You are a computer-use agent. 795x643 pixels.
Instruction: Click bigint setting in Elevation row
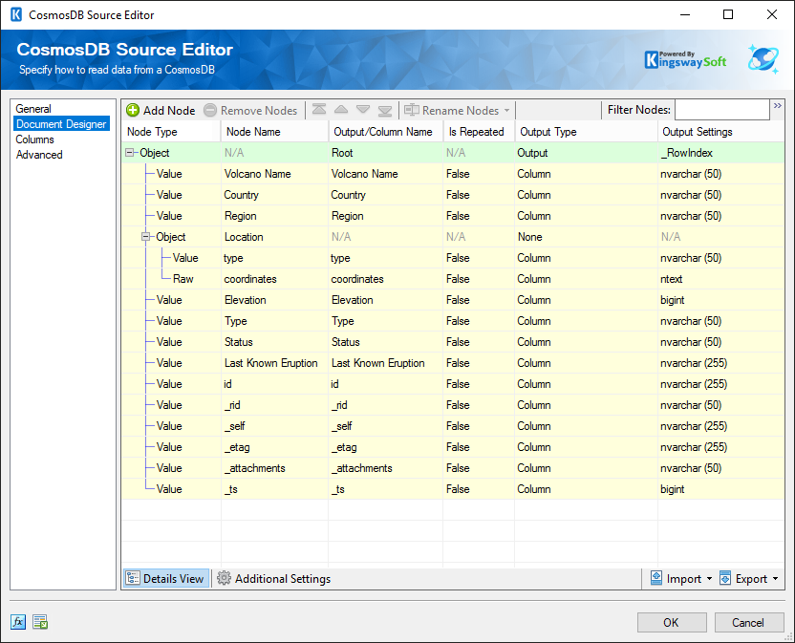pyautogui.click(x=721, y=300)
